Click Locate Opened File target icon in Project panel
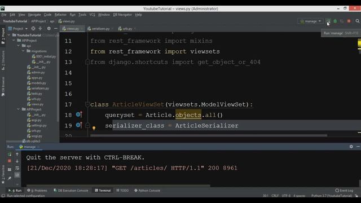Viewport: 361px width, 203px height. pos(33,29)
